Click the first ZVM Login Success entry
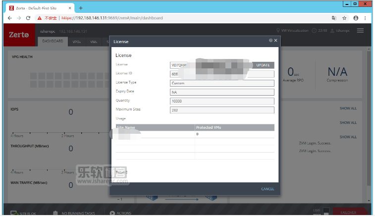Image resolution: width=375 pixels, height=217 pixels. click(x=315, y=143)
